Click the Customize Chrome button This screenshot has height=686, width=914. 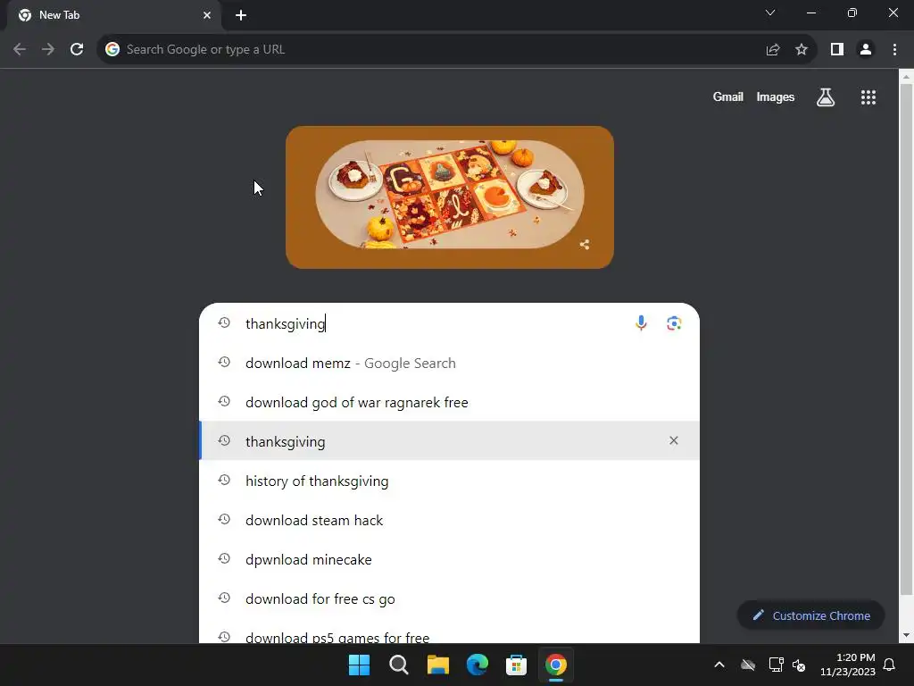point(810,615)
